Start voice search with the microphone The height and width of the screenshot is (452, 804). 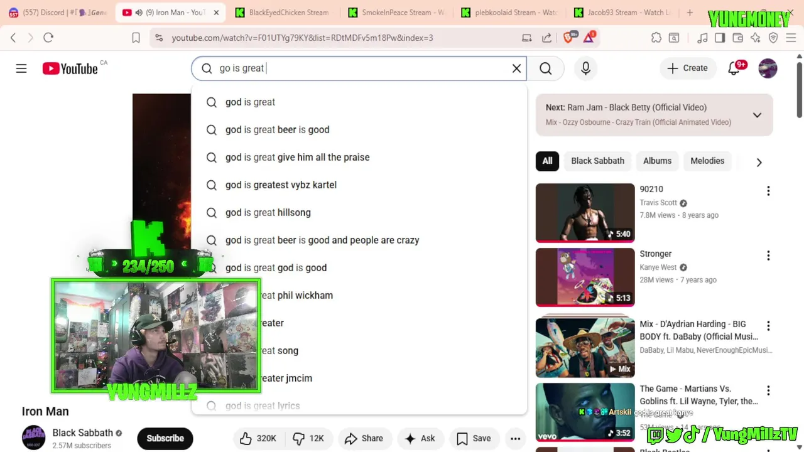tap(585, 68)
